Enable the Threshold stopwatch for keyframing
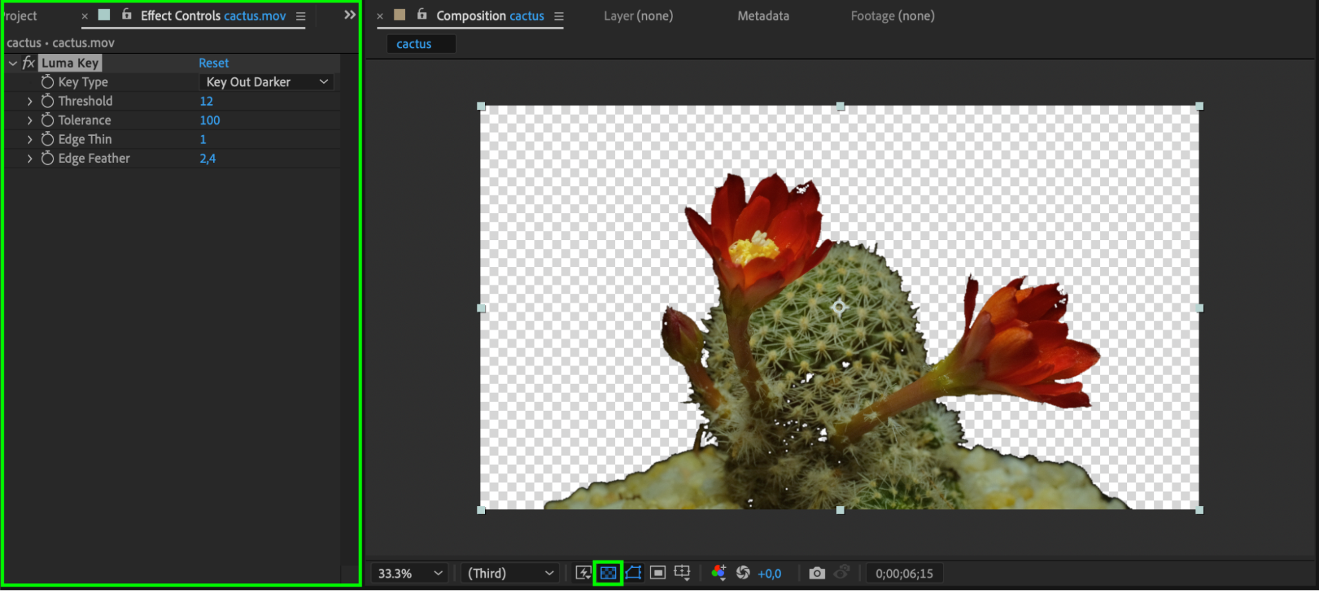 [48, 101]
